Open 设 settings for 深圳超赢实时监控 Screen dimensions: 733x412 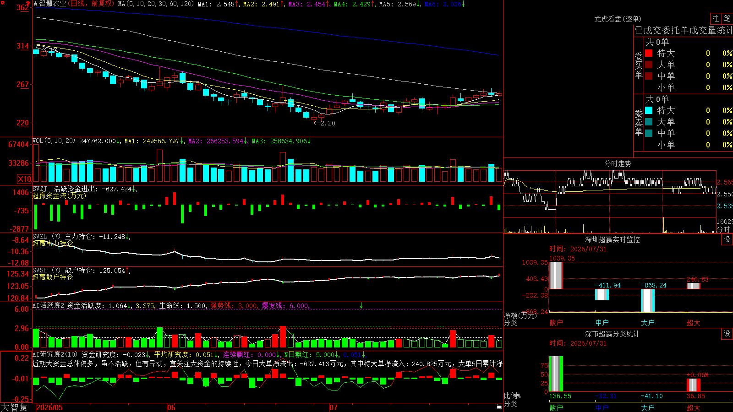727,239
